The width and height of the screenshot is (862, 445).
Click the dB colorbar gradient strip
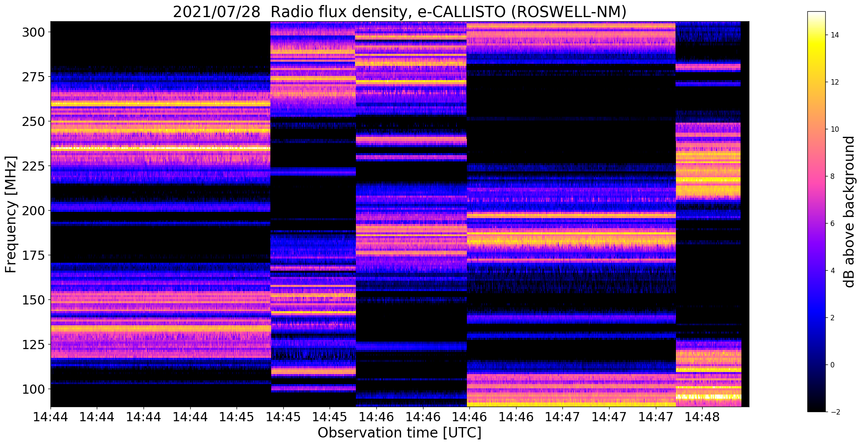817,211
